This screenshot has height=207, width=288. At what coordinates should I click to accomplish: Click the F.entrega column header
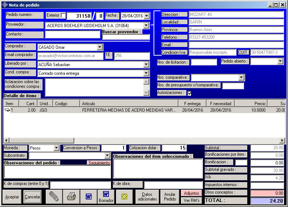pos(193,104)
